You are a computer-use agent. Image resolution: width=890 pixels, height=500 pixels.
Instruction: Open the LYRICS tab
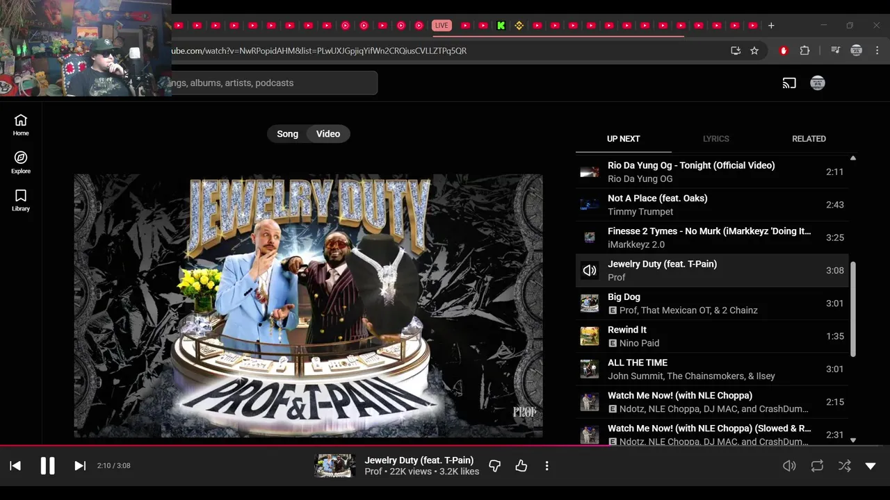(716, 139)
